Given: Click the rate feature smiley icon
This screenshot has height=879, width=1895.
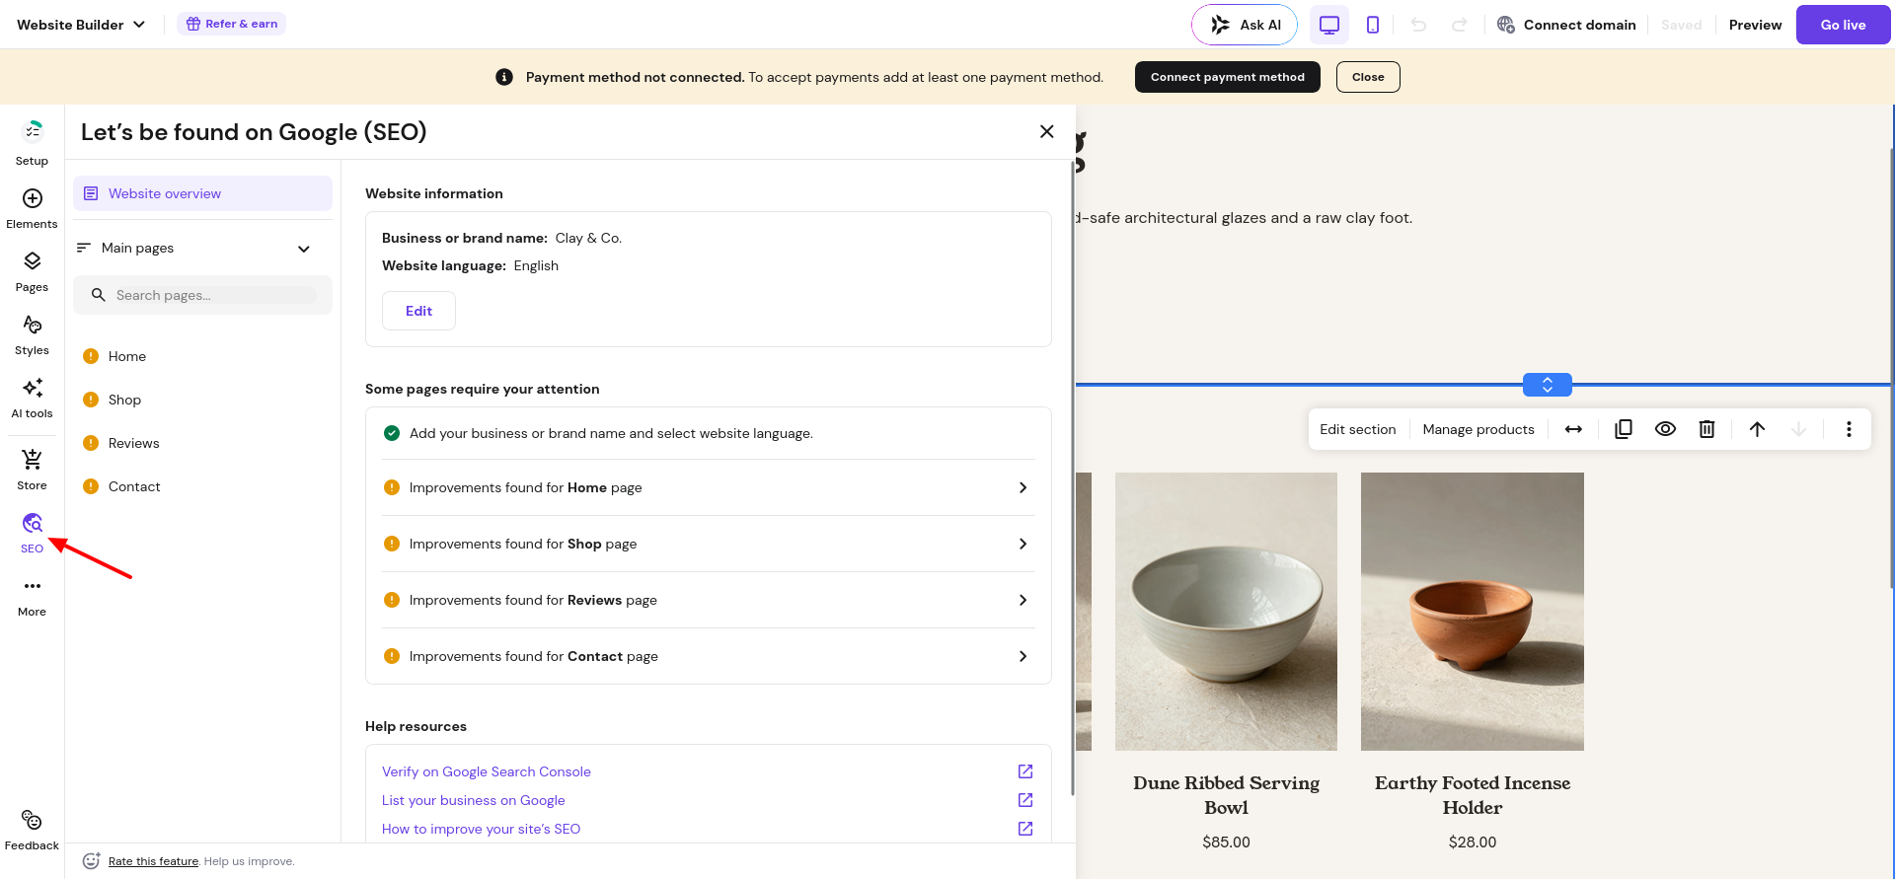Looking at the screenshot, I should [x=92, y=861].
